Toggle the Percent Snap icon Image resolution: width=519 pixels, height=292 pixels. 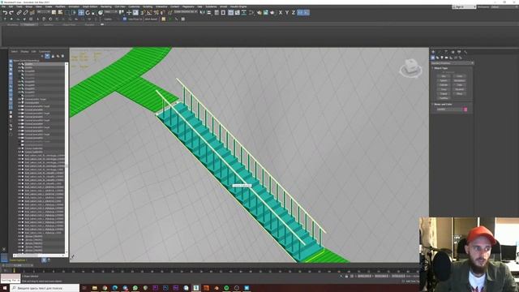click(x=157, y=13)
